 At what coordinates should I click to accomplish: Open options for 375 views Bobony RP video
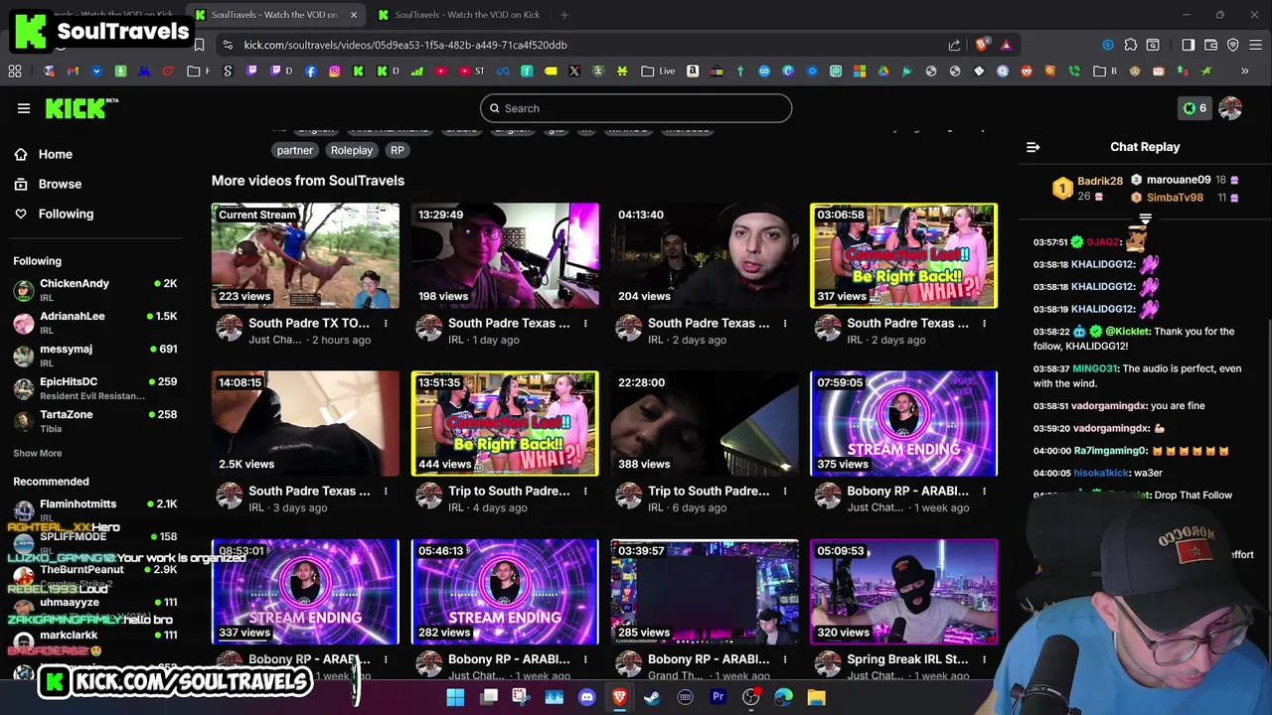985,492
